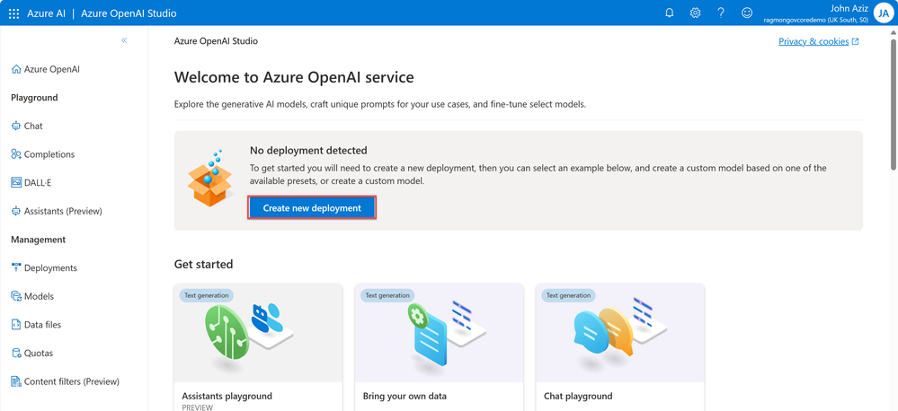Click Azure OpenAI Studio in the header
This screenshot has height=411, width=898.
129,13
